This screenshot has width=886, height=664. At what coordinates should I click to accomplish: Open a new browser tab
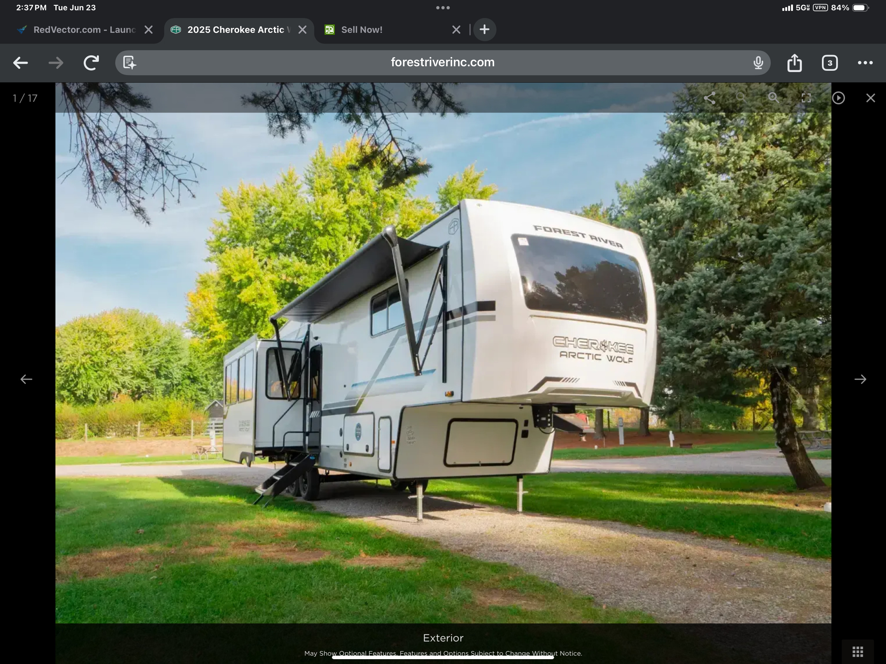point(485,30)
